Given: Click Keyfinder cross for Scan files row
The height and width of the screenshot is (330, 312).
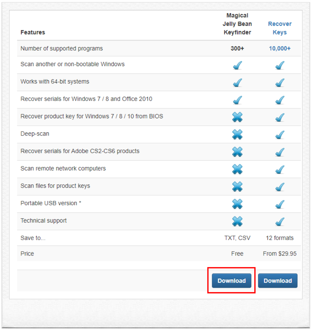Looking at the screenshot, I should [237, 187].
